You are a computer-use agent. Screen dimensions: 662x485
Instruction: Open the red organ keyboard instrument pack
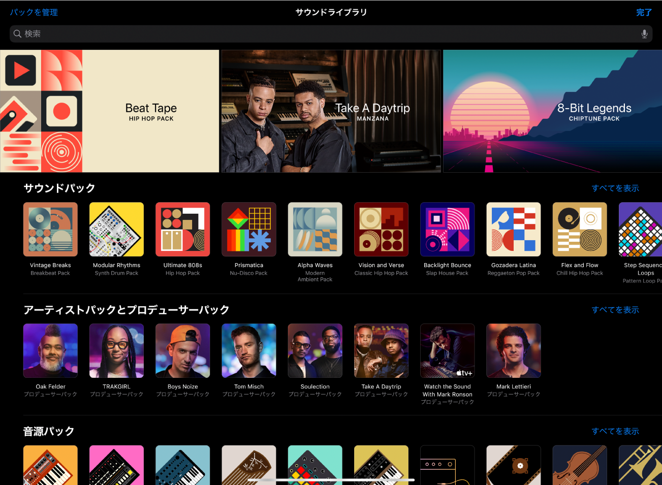click(50, 465)
